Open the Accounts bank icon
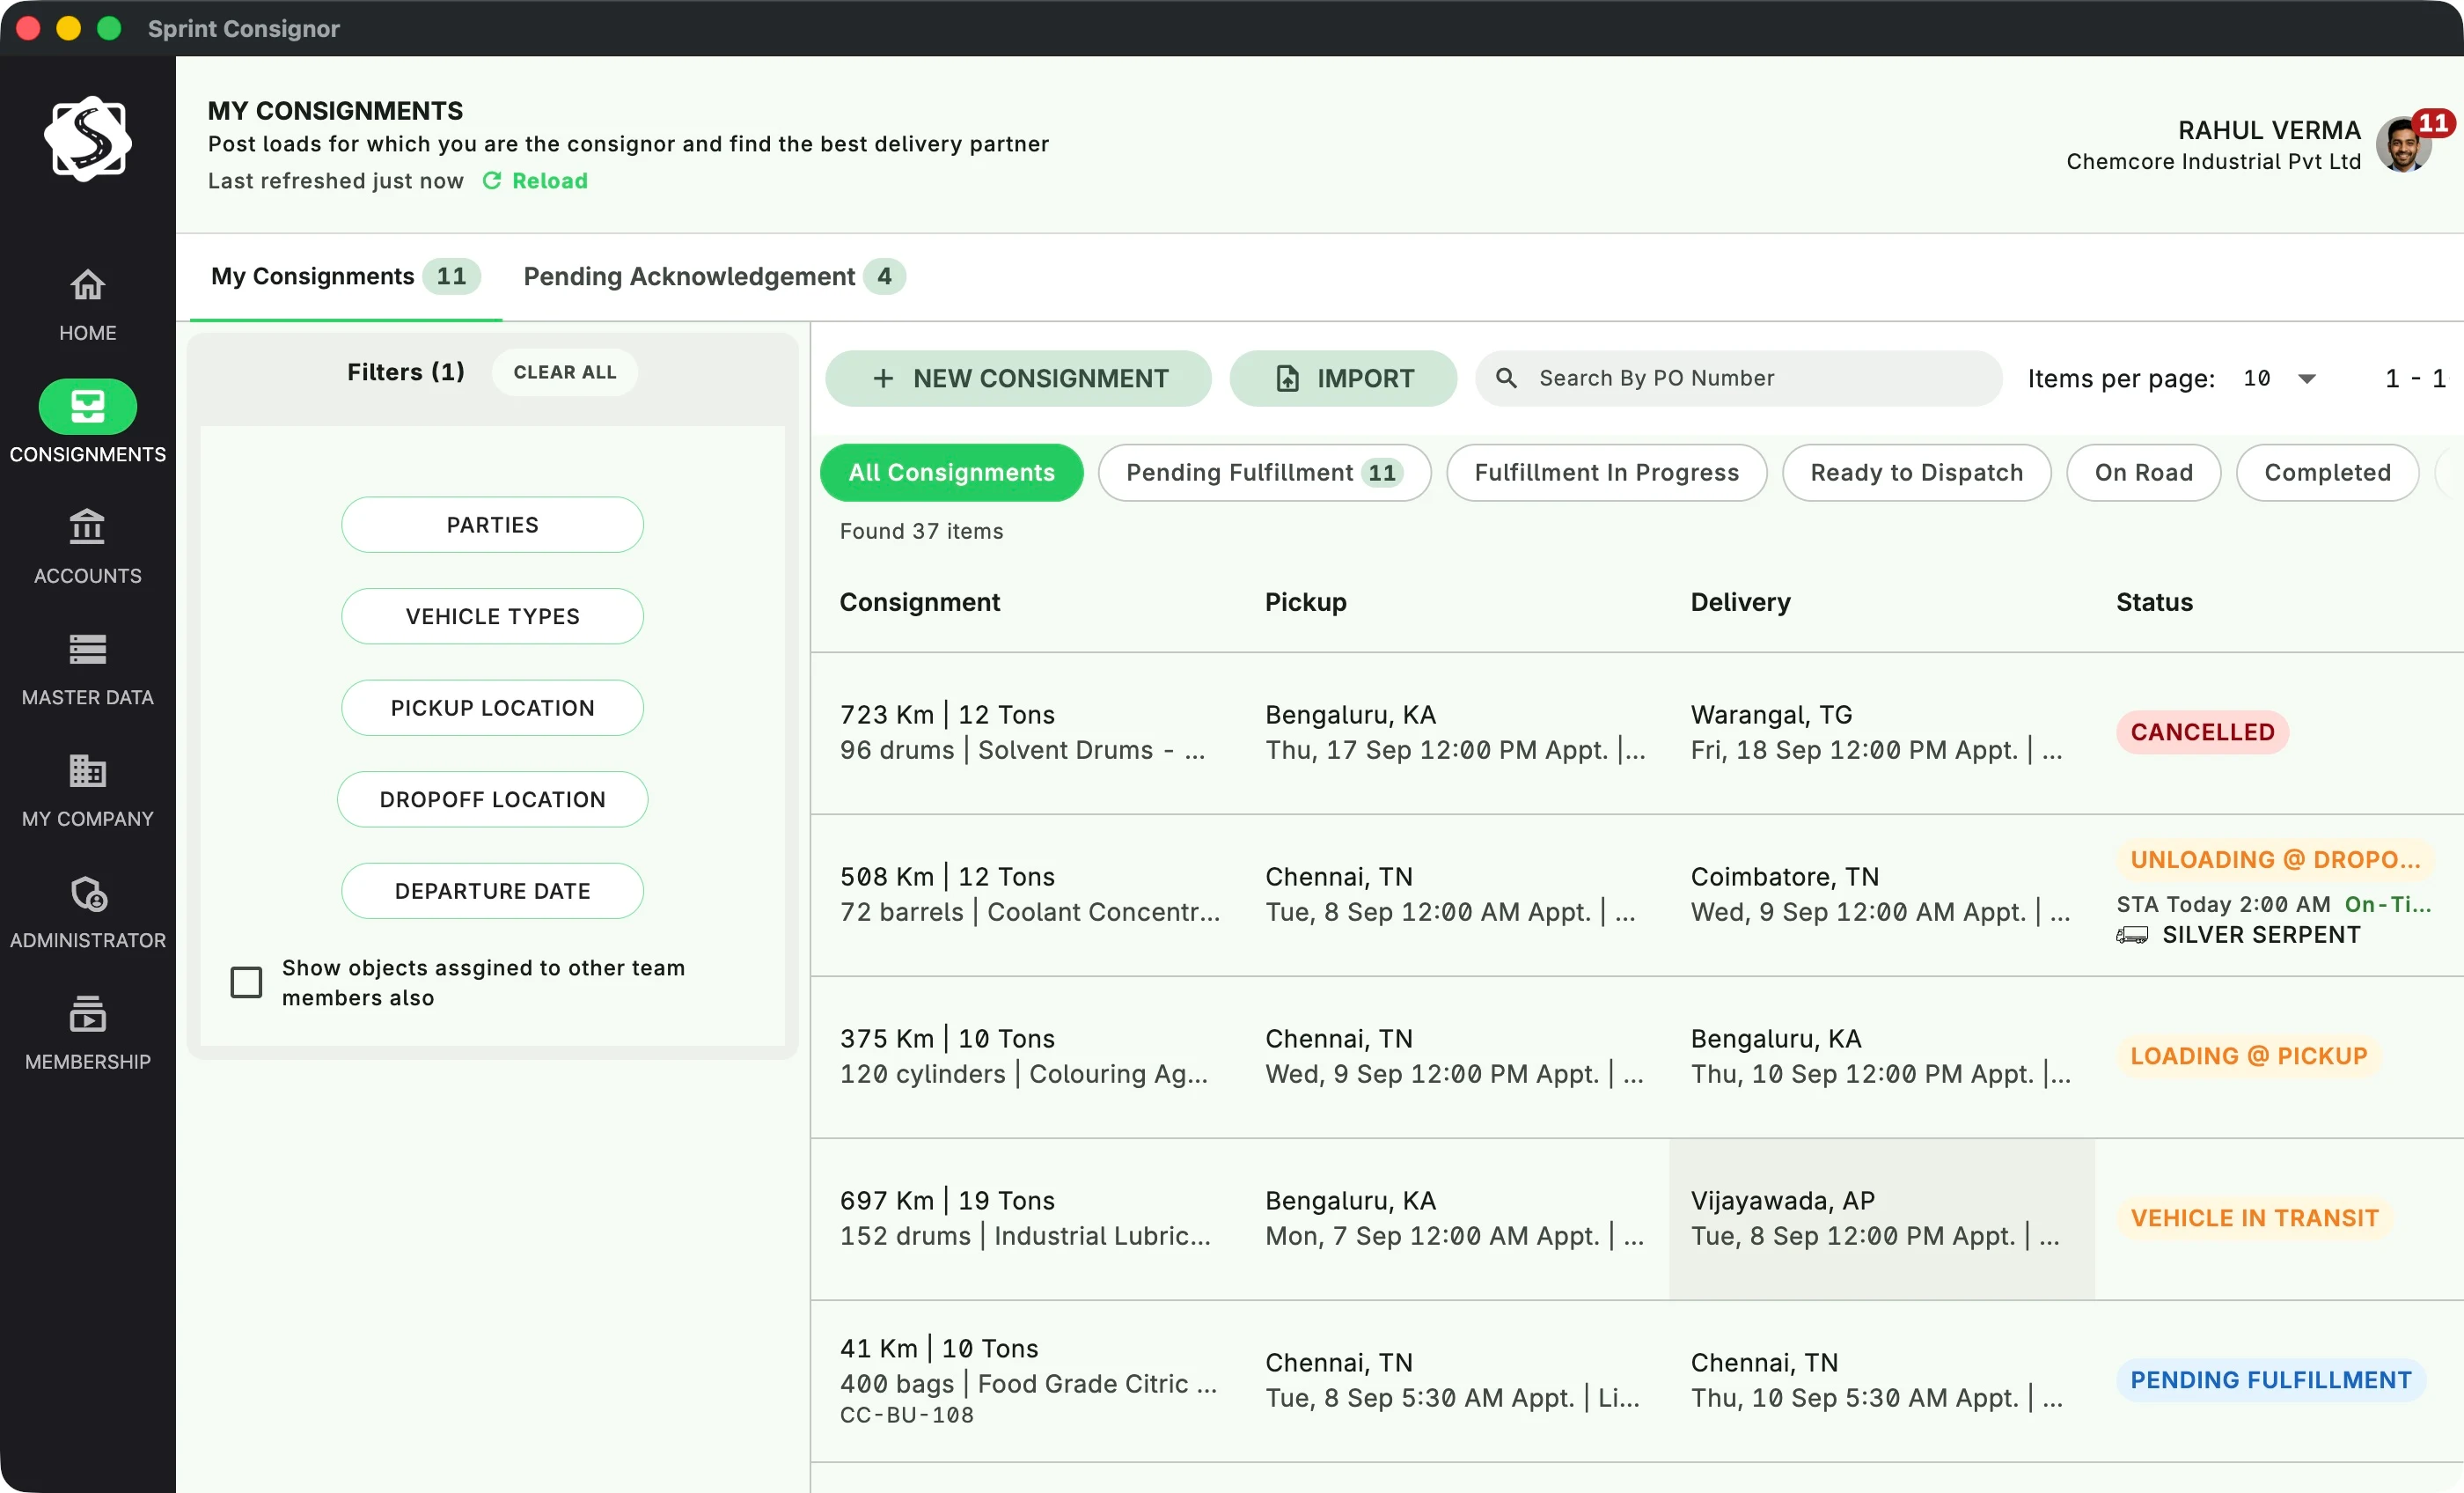Image resolution: width=2464 pixels, height=1493 pixels. coord(87,527)
